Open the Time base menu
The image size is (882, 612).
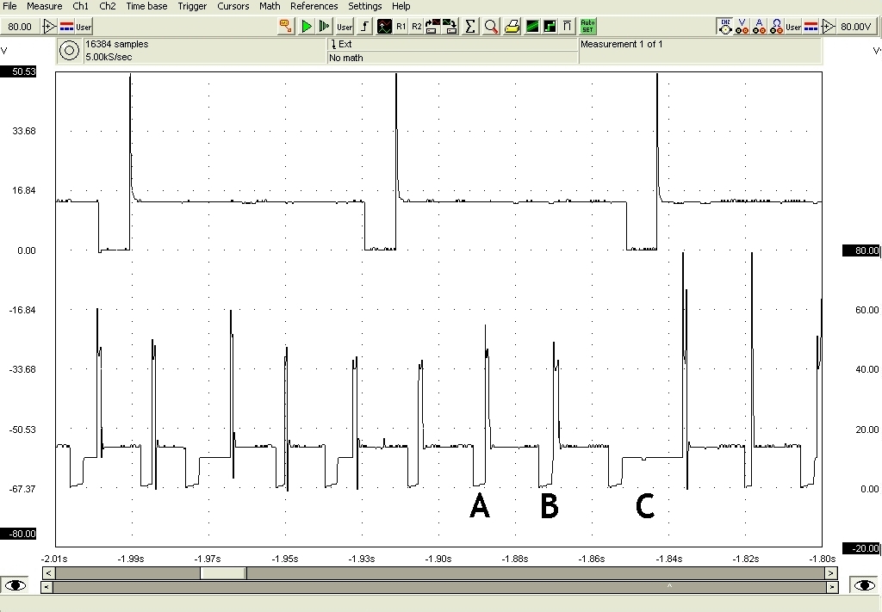coord(146,6)
